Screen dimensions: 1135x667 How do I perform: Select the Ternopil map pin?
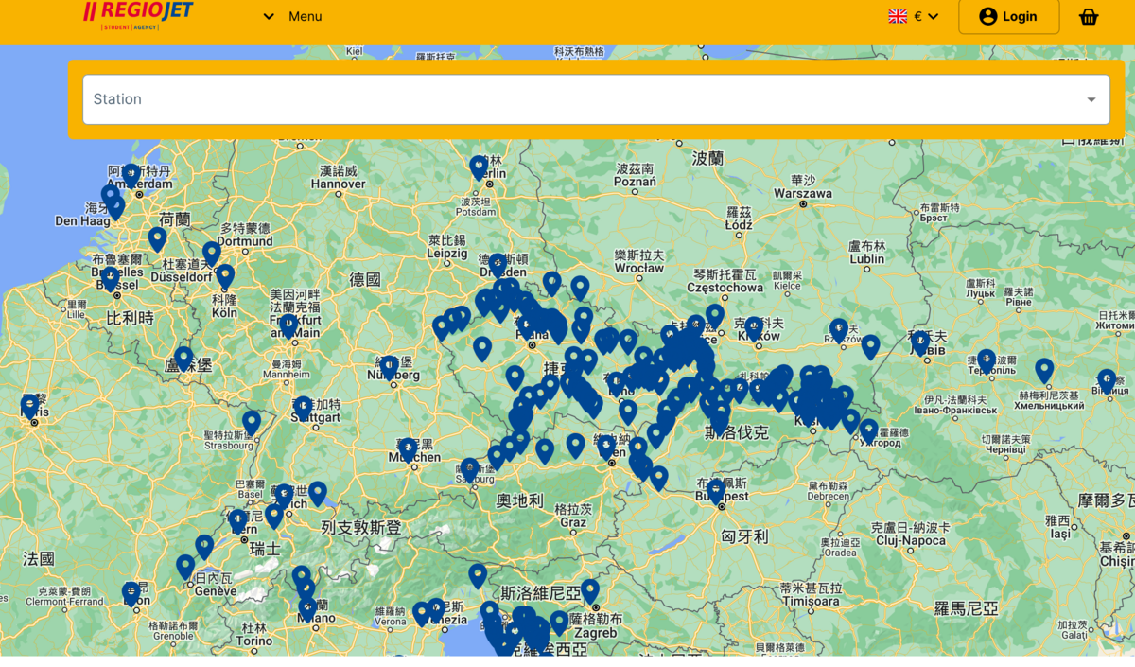[987, 361]
